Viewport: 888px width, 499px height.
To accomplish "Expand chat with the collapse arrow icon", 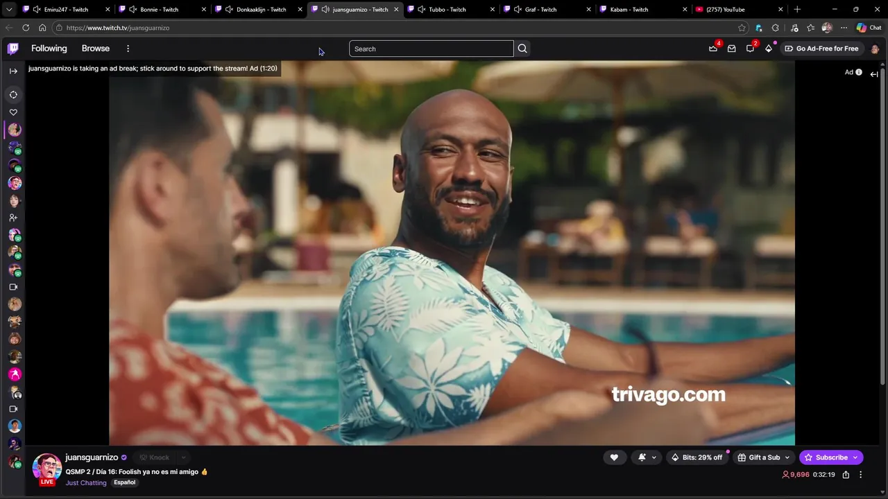I will click(874, 73).
